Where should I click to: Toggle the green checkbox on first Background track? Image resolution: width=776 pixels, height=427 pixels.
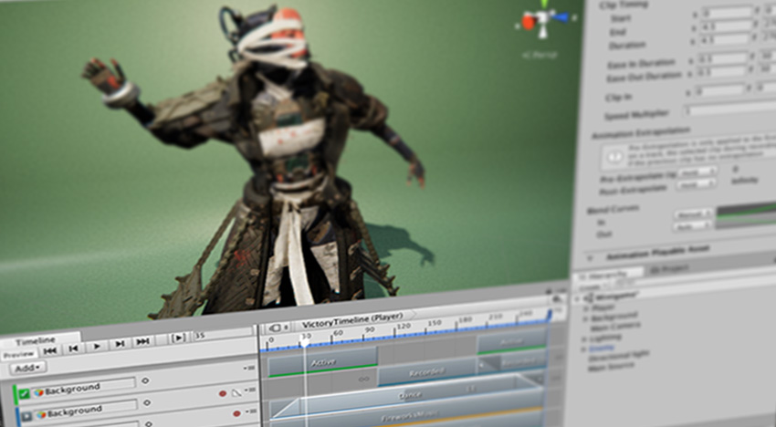(x=25, y=393)
